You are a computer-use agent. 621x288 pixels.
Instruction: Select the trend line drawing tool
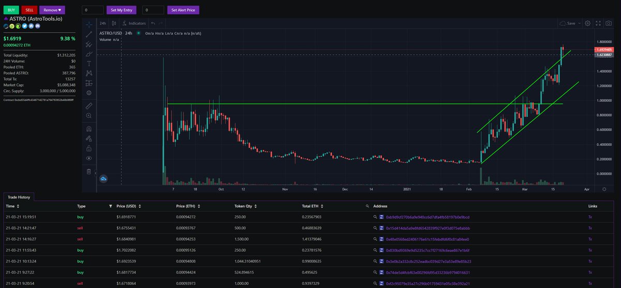89,34
